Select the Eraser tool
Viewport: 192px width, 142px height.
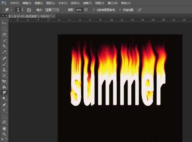[x=4, y=81]
